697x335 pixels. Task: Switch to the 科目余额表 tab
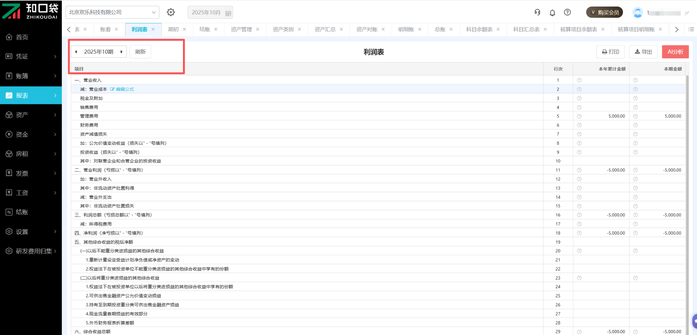pyautogui.click(x=479, y=29)
